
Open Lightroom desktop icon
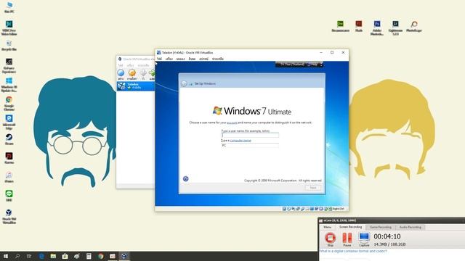(395, 28)
